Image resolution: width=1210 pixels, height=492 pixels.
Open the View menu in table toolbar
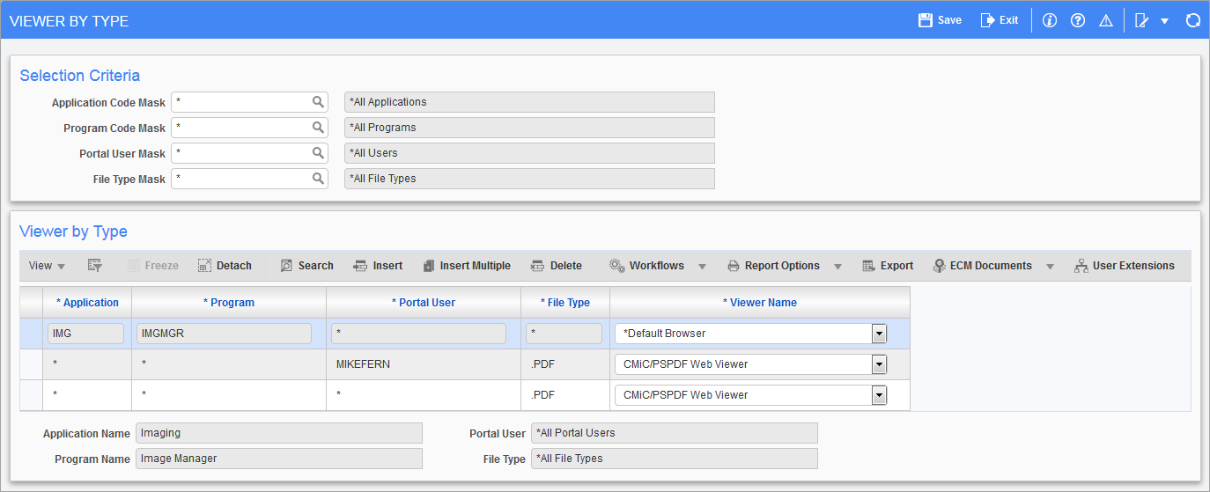point(47,266)
